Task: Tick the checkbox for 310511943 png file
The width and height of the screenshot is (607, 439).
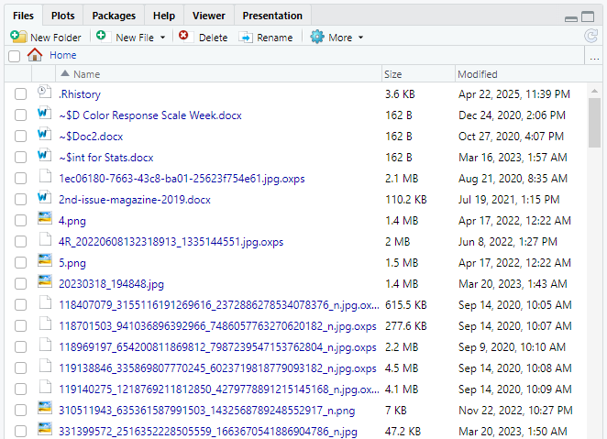Action: [x=20, y=410]
